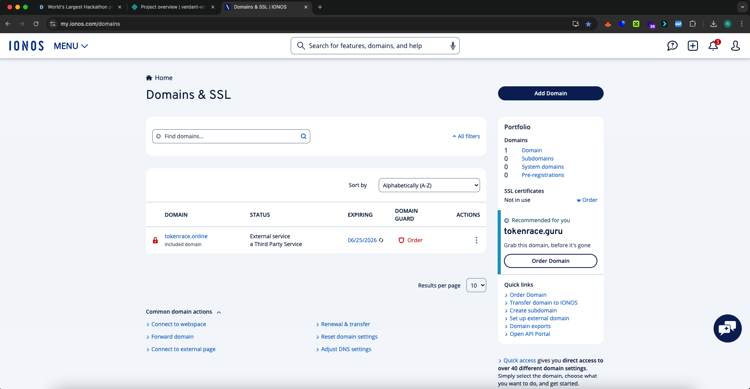
Task: Open the three-dot actions menu for tokenrace.online
Action: 476,240
